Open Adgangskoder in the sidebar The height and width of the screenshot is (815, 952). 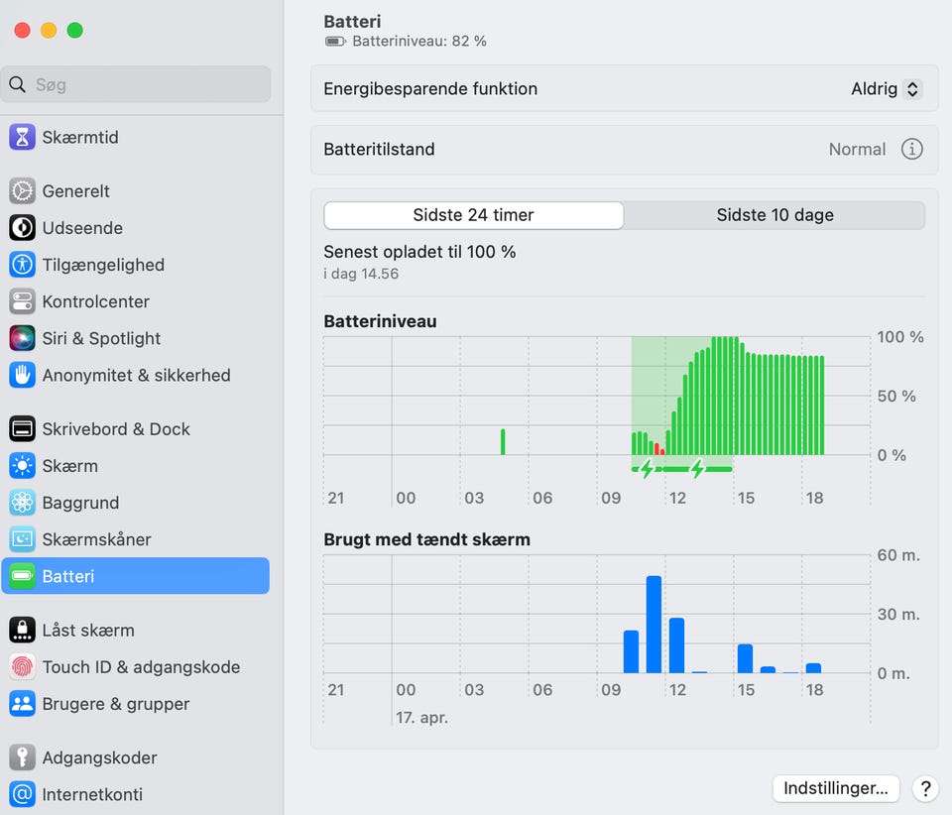click(136, 757)
